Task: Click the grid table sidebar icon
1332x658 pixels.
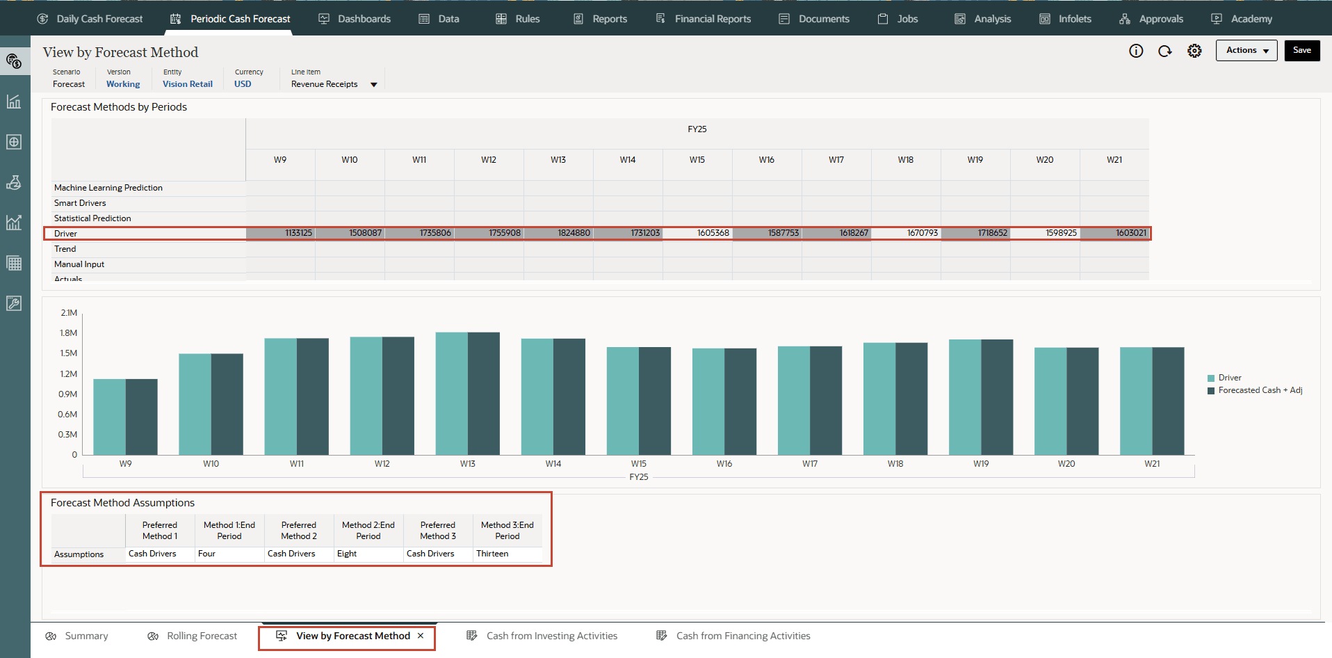Action: tap(14, 264)
